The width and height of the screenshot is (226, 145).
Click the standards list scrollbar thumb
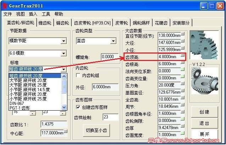coord(64,87)
